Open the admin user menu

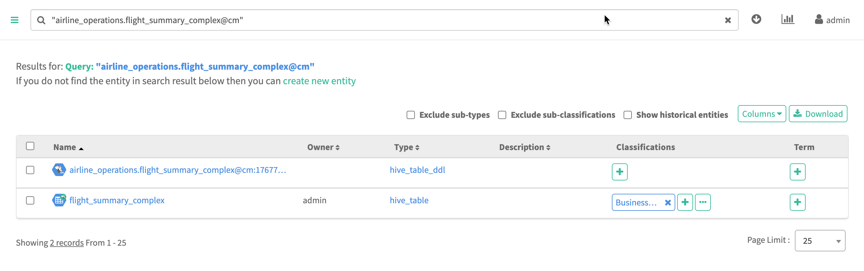[832, 20]
